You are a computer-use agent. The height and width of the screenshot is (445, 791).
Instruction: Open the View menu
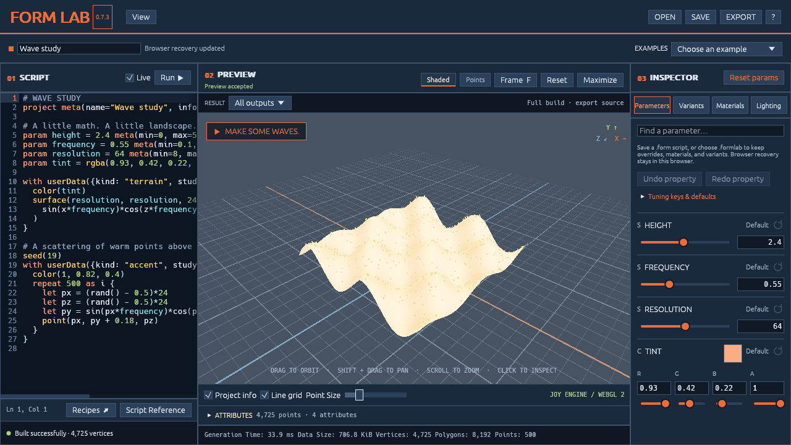click(x=141, y=17)
